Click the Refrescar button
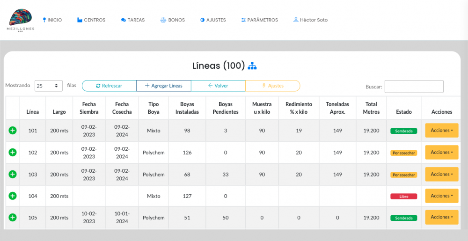The image size is (468, 241). click(109, 86)
